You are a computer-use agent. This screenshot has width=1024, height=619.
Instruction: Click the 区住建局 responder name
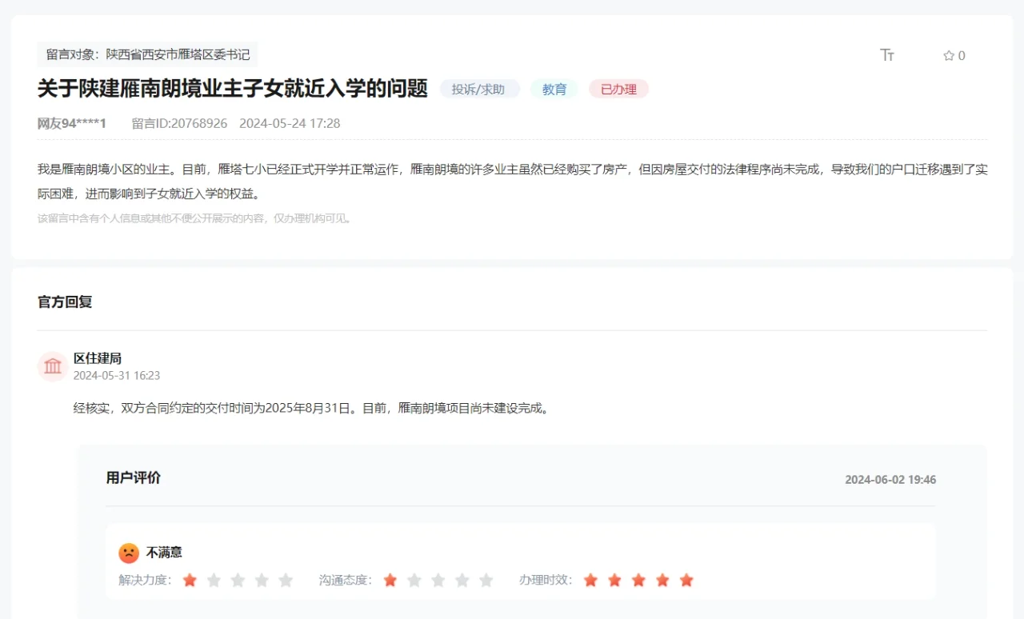(x=98, y=358)
